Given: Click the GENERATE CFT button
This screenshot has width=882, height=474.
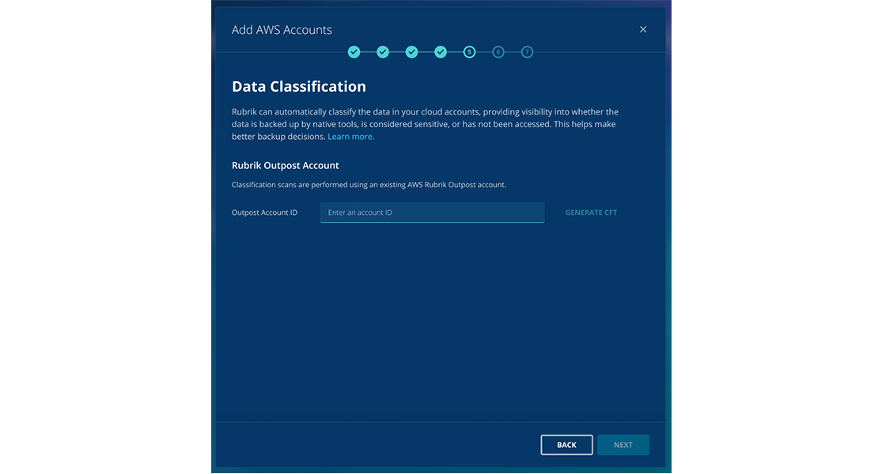Looking at the screenshot, I should 591,213.
